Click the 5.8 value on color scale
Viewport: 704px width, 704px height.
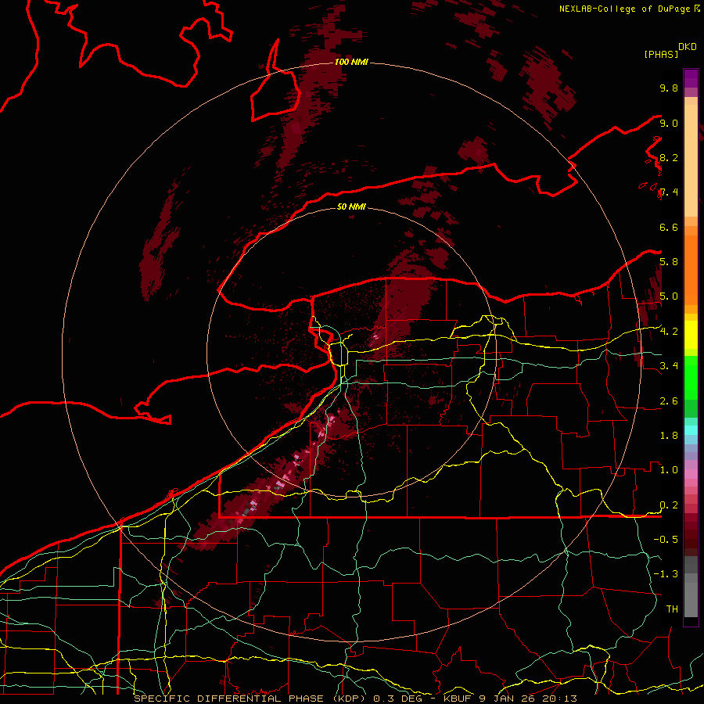(x=669, y=262)
